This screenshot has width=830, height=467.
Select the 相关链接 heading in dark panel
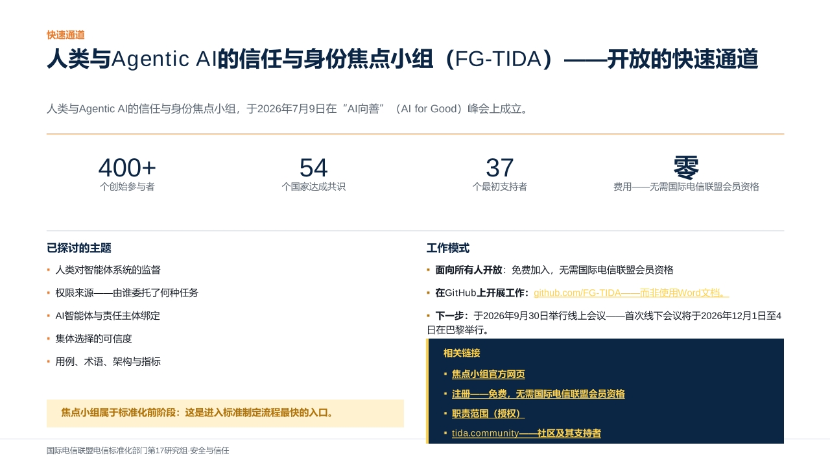tap(462, 353)
